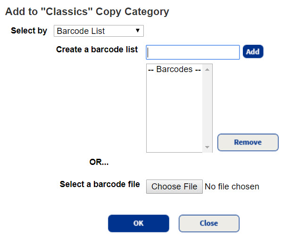Confirm with the OK button
The width and height of the screenshot is (290, 237).
tap(138, 223)
